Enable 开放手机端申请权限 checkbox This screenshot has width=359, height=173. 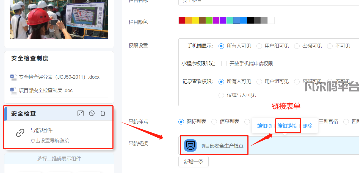point(224,64)
